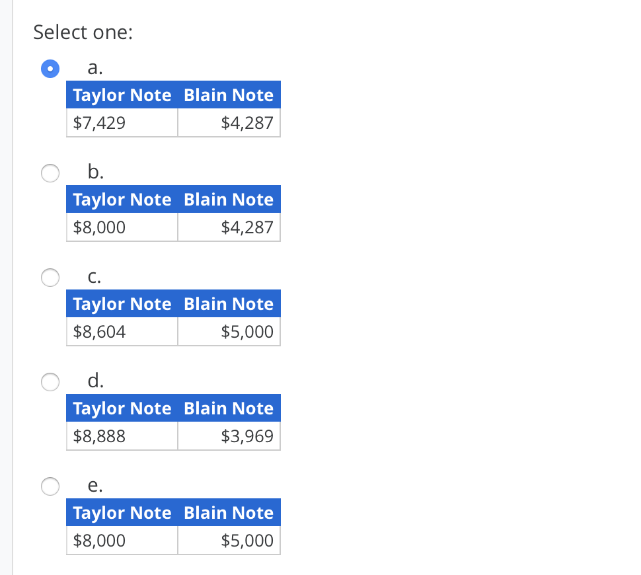This screenshot has width=641, height=575.
Task: Click the $5,000 cell in option e
Action: click(x=229, y=541)
